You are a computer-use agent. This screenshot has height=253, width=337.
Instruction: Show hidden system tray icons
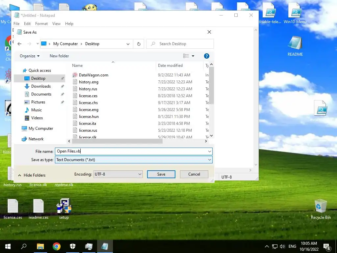click(x=267, y=246)
